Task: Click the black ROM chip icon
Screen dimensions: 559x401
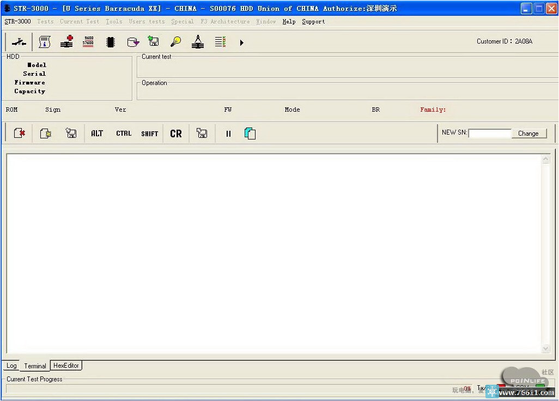Action: tap(111, 42)
